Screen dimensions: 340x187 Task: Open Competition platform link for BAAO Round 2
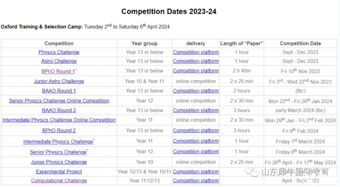coord(196,110)
